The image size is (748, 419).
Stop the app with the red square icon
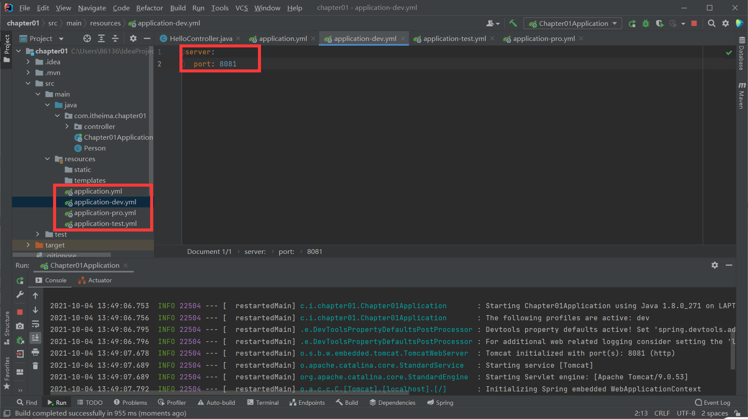[x=694, y=23]
